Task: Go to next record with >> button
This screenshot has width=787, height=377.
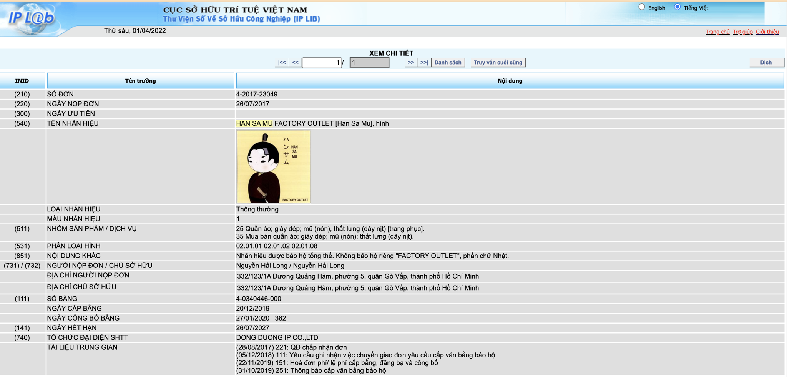Action: pos(410,63)
